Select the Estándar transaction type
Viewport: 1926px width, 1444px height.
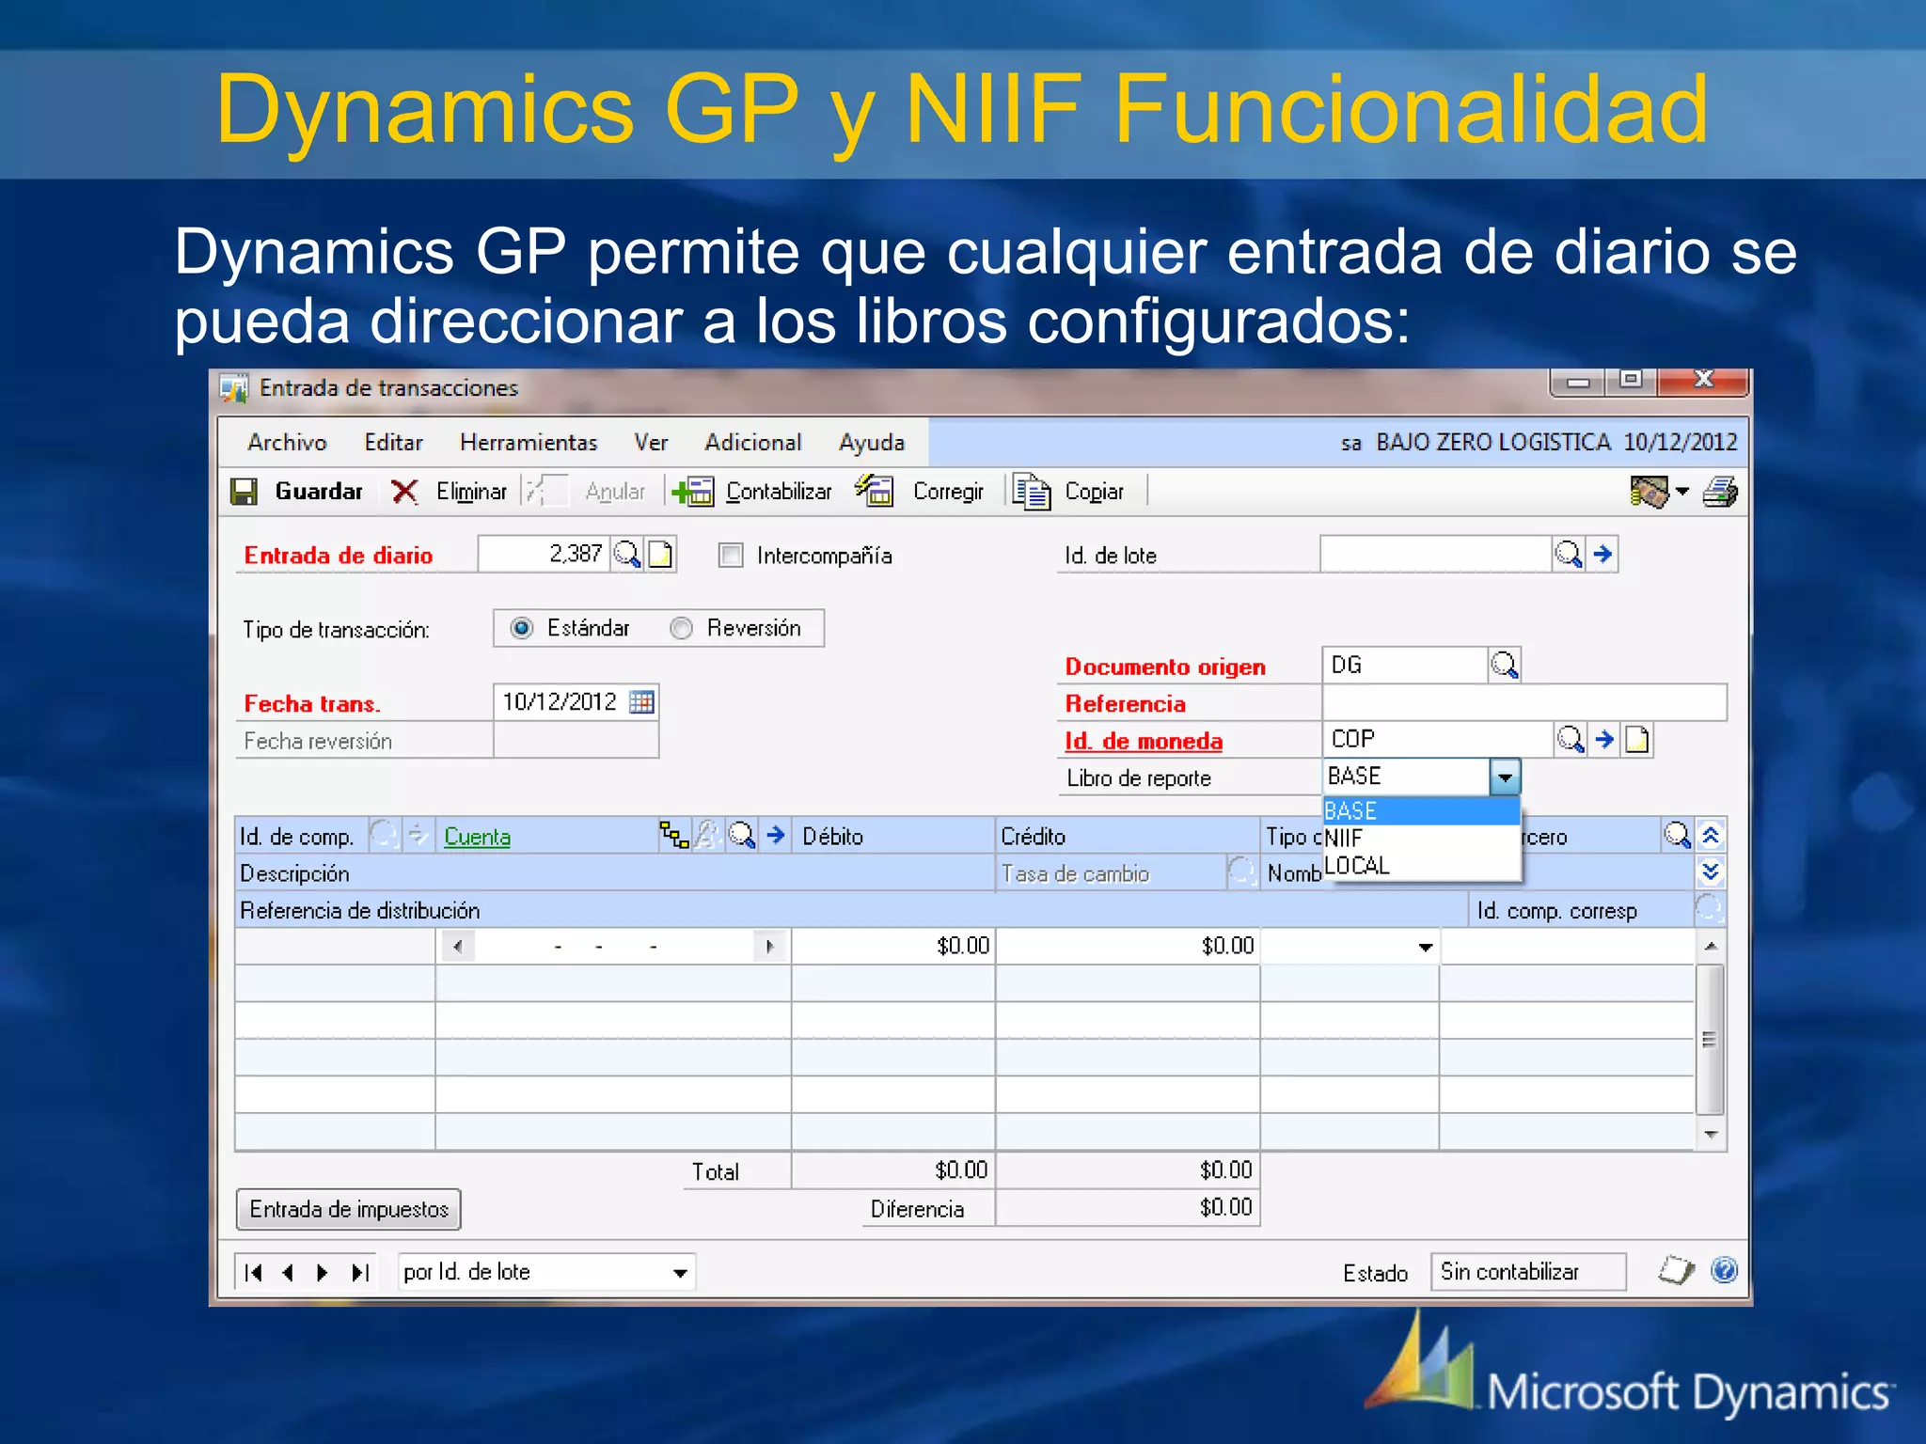(x=522, y=628)
